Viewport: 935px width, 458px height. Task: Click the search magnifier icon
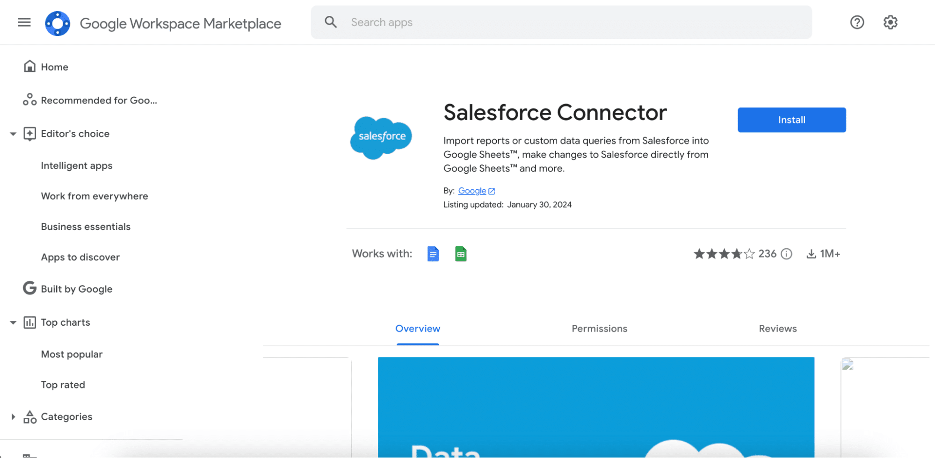coord(331,22)
